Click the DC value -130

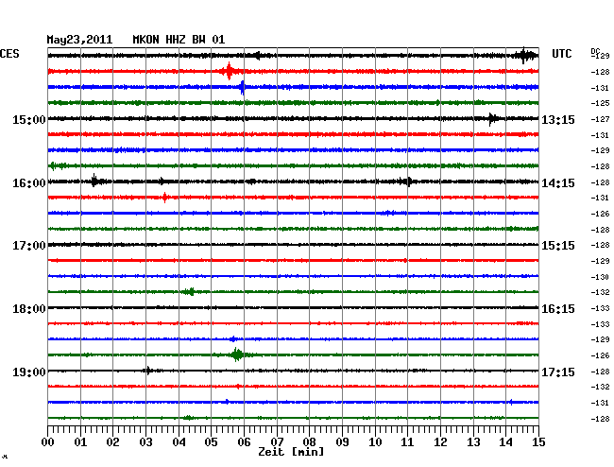tap(600, 277)
